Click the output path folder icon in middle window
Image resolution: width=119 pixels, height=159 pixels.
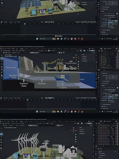(117, 88)
